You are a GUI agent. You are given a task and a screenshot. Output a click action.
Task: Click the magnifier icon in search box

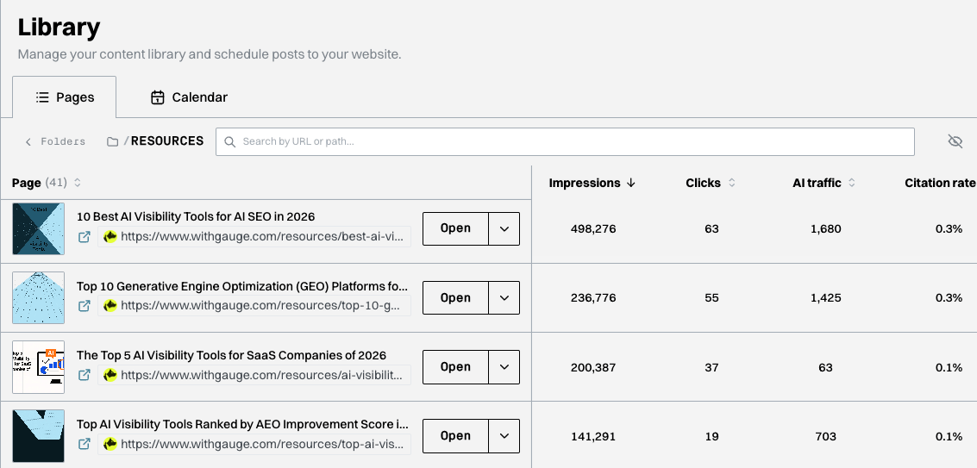(230, 142)
